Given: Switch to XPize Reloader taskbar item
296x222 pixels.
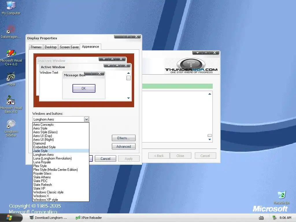Looking at the screenshot, I should [89, 218].
